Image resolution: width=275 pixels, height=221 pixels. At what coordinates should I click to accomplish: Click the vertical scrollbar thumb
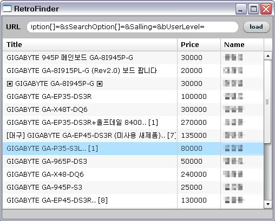[x=267, y=102]
